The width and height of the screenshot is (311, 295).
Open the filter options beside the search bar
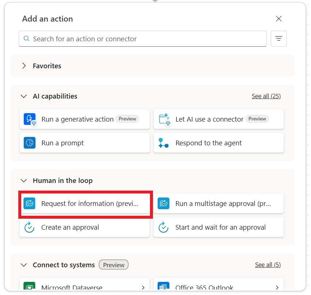click(279, 39)
